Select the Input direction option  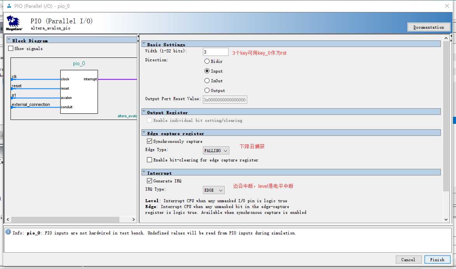[x=207, y=71]
